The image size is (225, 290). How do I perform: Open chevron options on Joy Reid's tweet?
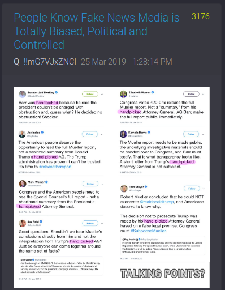tap(102, 223)
